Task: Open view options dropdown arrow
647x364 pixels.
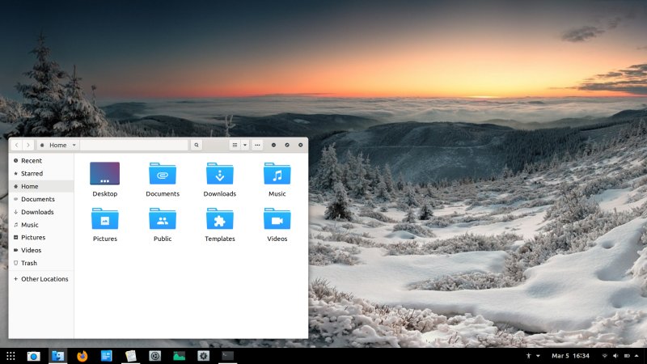Action: coord(245,145)
